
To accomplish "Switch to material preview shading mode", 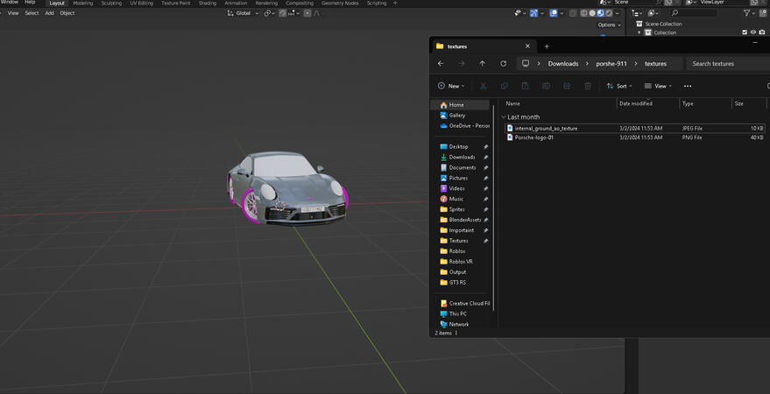I will coord(599,13).
